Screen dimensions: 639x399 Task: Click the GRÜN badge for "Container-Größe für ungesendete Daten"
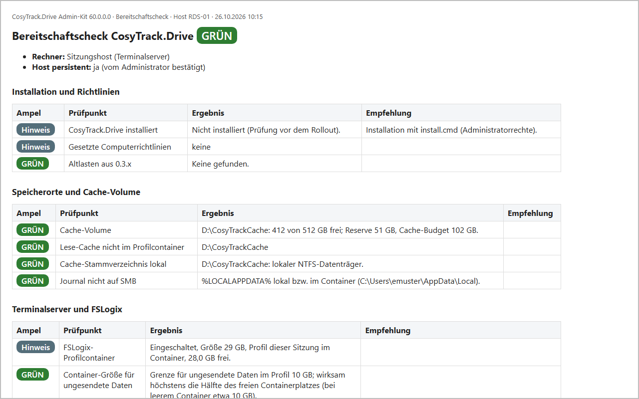(32, 375)
